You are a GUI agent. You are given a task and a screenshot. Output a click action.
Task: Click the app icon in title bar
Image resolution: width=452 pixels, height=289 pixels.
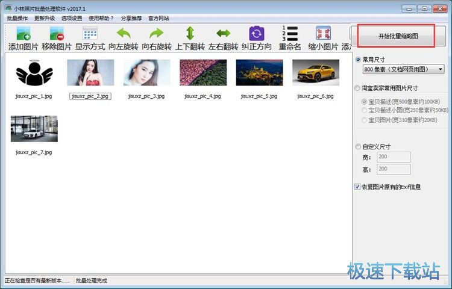(x=8, y=8)
